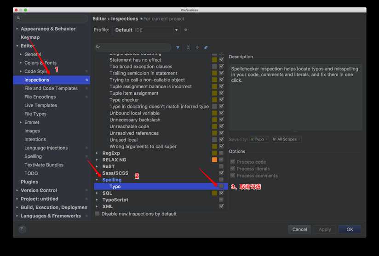Click project-level icon beside Inspections sidebar item
Viewport: 379px width, 256px height.
(x=87, y=80)
